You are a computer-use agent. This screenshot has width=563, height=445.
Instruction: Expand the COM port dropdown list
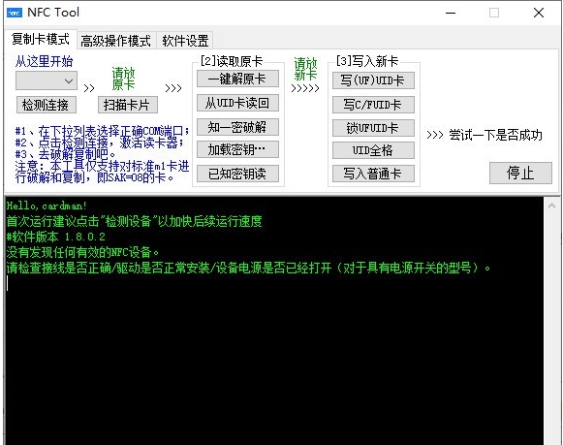pyautogui.click(x=47, y=80)
